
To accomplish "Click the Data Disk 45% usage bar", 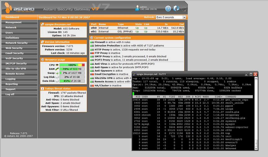I will pyautogui.click(x=72, y=81).
